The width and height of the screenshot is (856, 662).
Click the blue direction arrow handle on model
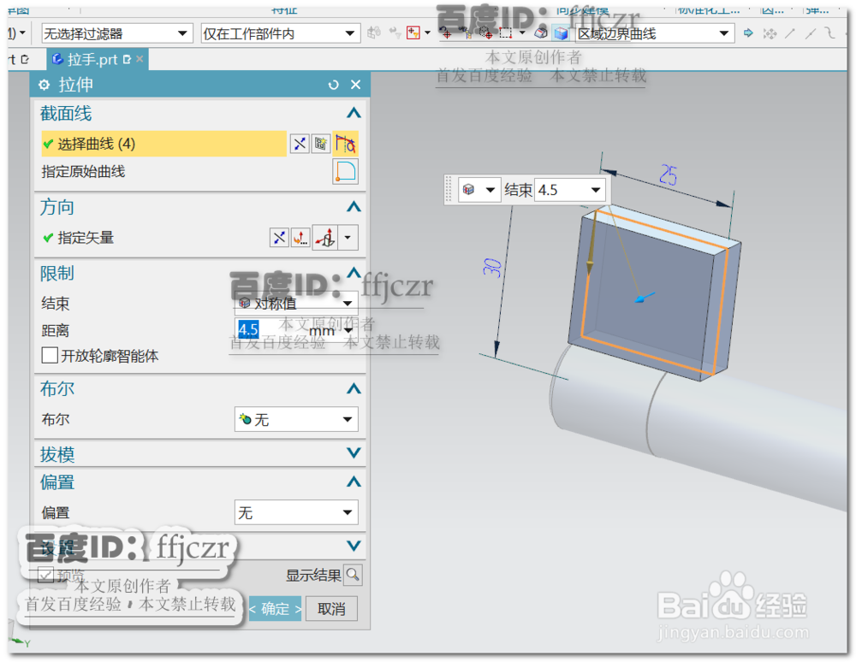point(645,298)
